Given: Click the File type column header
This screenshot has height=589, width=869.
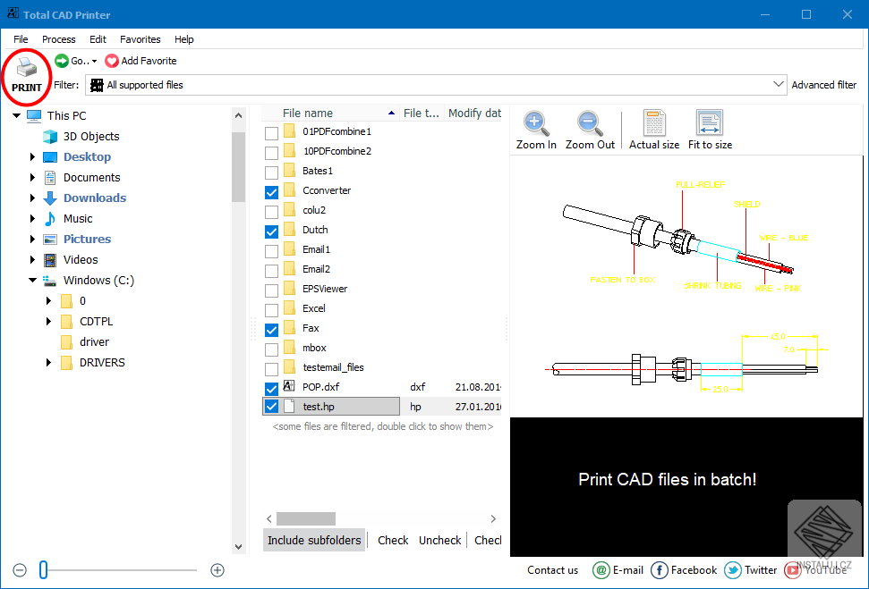Looking at the screenshot, I should (422, 113).
